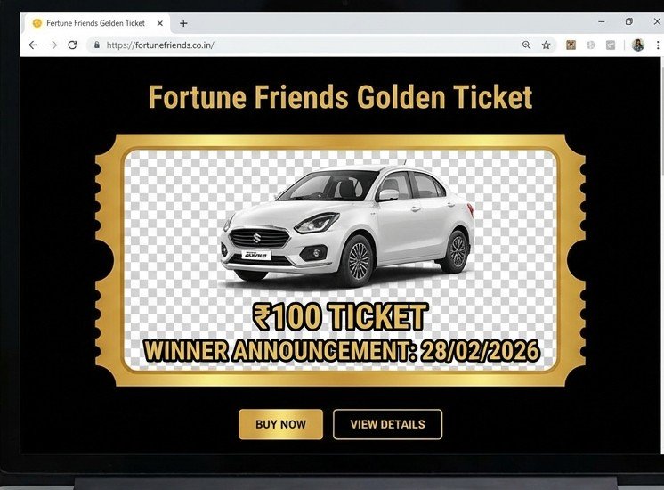Click the page vertical scrollbar
This screenshot has width=664, height=490.
(x=661, y=254)
